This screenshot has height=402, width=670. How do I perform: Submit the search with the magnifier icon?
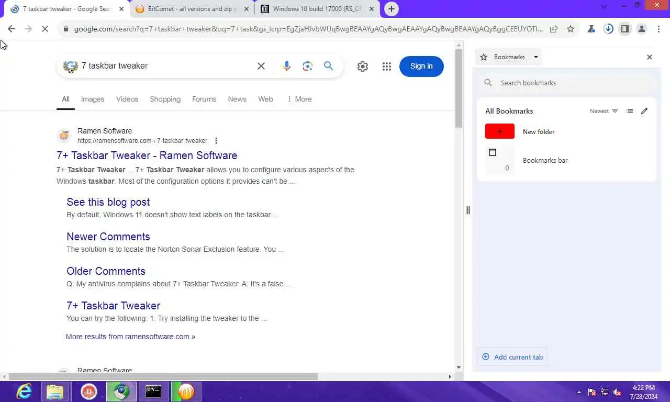point(328,66)
